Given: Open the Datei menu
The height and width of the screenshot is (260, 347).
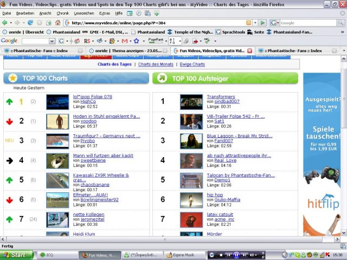Looking at the screenshot, I should click(7, 13).
